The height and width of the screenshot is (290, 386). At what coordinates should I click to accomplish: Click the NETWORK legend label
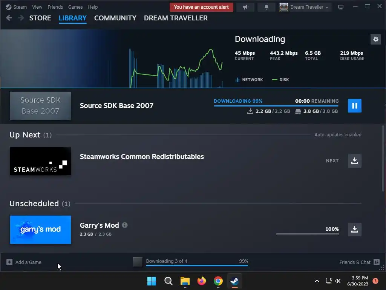[252, 80]
